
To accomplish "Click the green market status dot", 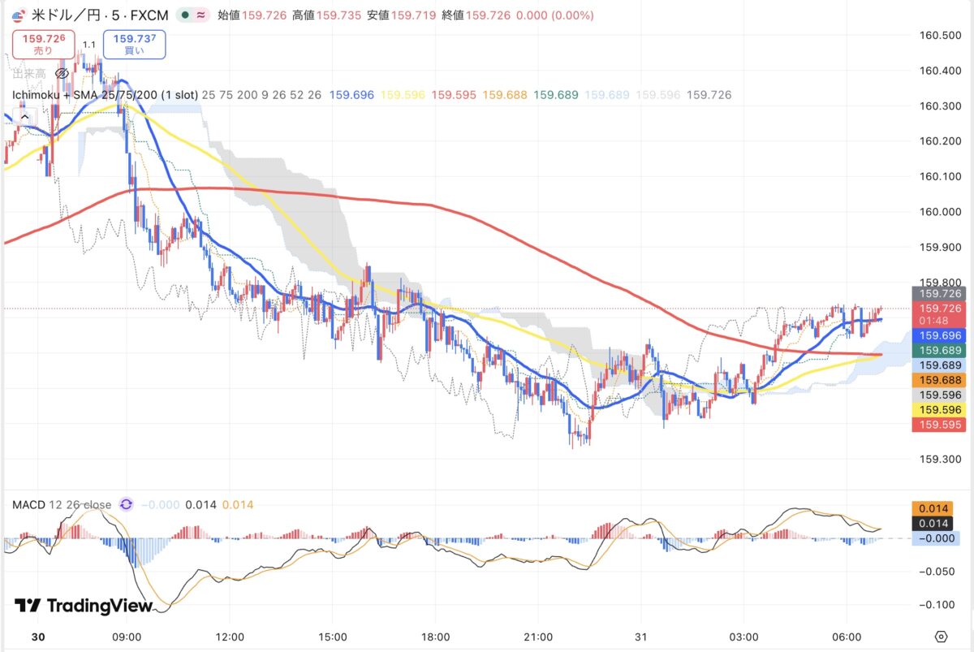I will click(186, 15).
